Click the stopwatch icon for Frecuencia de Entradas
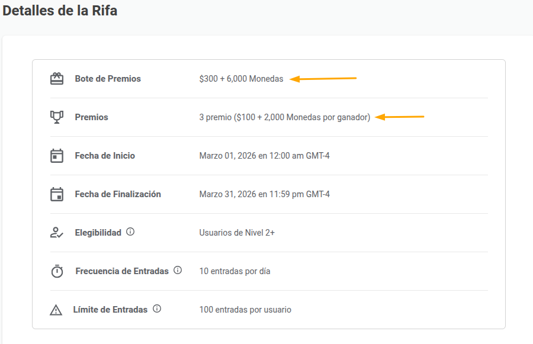Image resolution: width=533 pixels, height=344 pixels. tap(57, 271)
